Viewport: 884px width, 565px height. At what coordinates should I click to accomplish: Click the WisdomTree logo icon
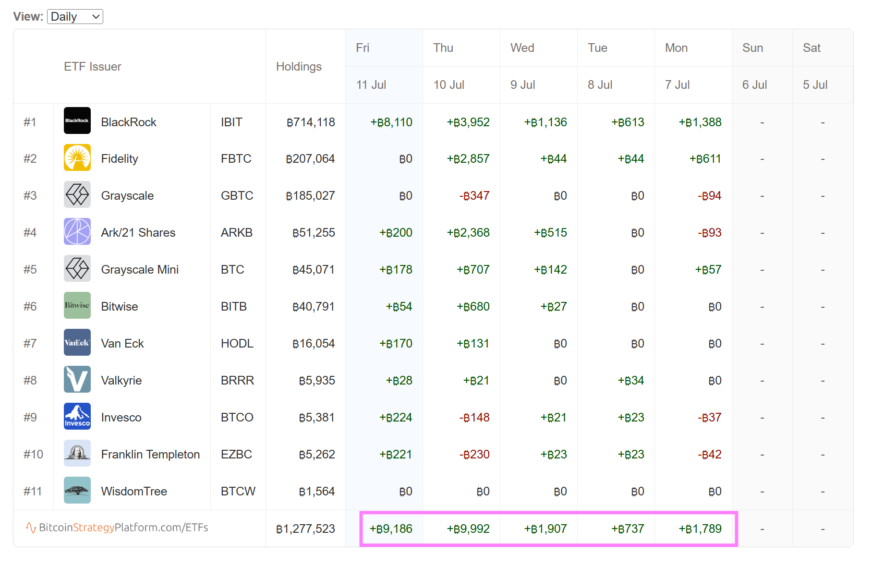(x=77, y=490)
